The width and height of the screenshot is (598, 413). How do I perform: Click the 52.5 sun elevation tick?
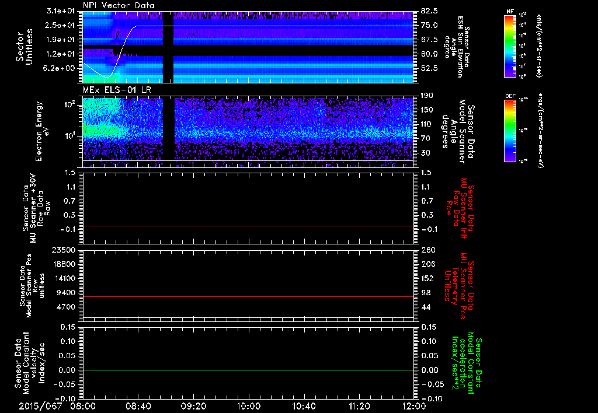(429, 68)
